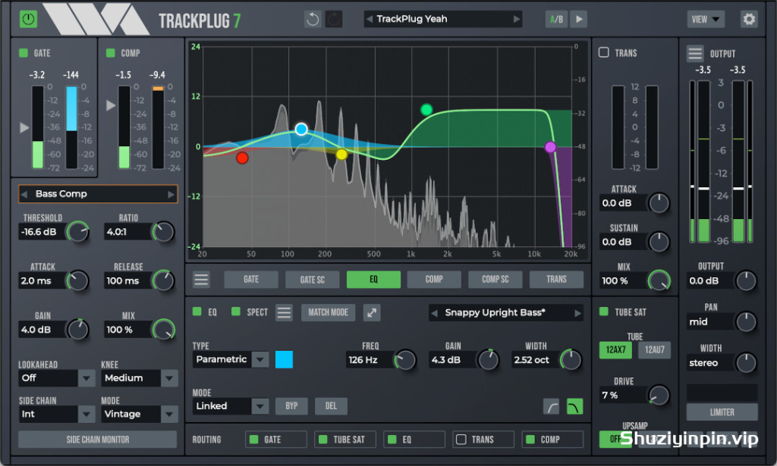Select the blue EQ band node
Image resolution: width=777 pixels, height=466 pixels.
[x=301, y=129]
